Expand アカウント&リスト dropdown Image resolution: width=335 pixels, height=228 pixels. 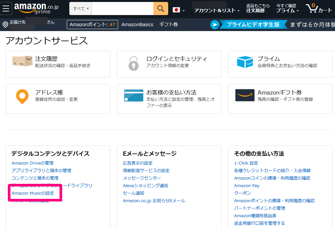[217, 10]
